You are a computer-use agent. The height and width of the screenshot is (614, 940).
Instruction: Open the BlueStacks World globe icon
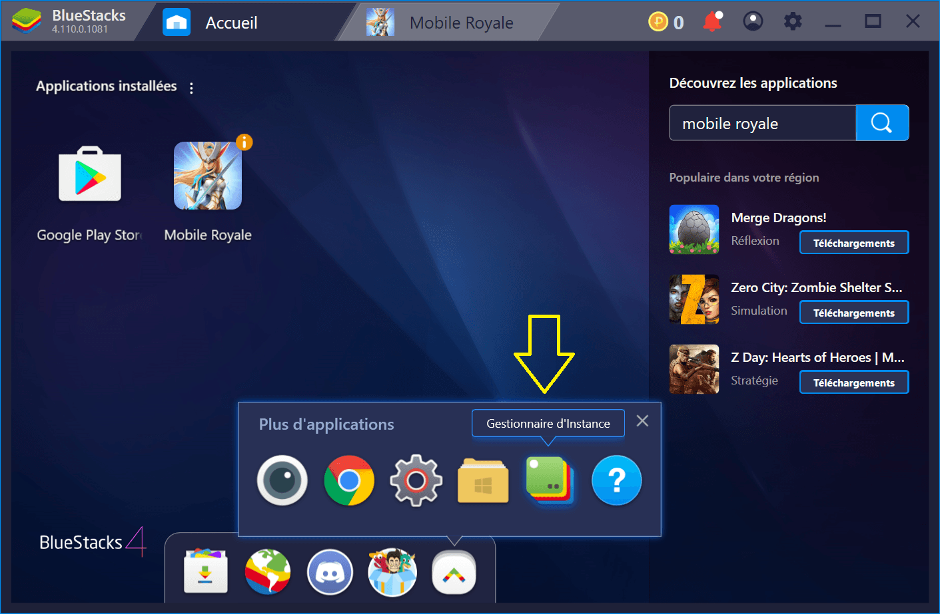(x=268, y=572)
